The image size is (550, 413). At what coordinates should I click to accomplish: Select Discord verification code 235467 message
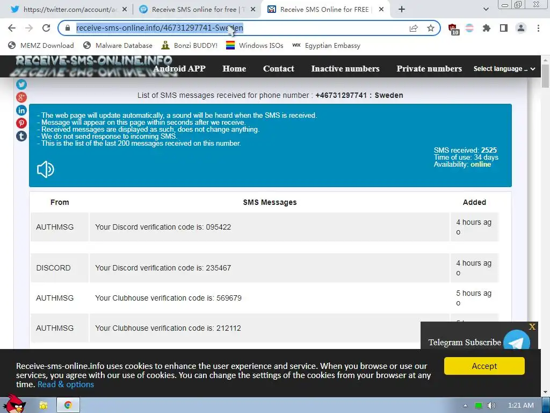point(270,268)
